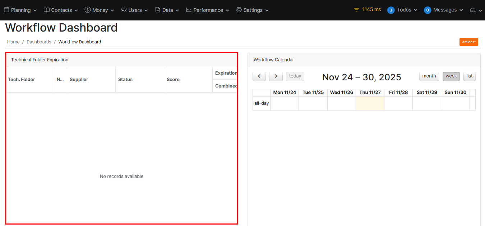The height and width of the screenshot is (226, 485).
Task: Click the Planning calendar icon
Action: [x=6, y=10]
